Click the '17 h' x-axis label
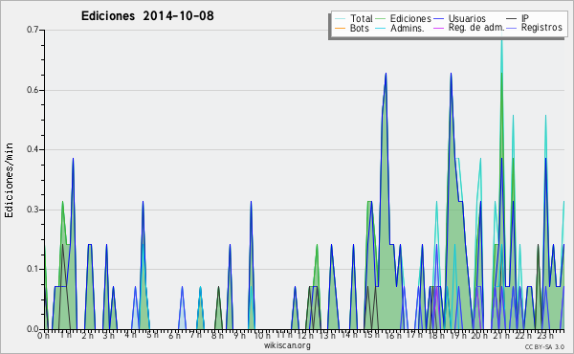This screenshot has height=354, width=574. click(x=414, y=335)
